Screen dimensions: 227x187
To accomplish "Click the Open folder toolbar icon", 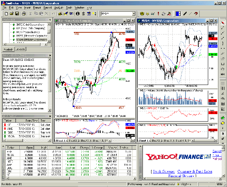I will (x=12, y=14).
